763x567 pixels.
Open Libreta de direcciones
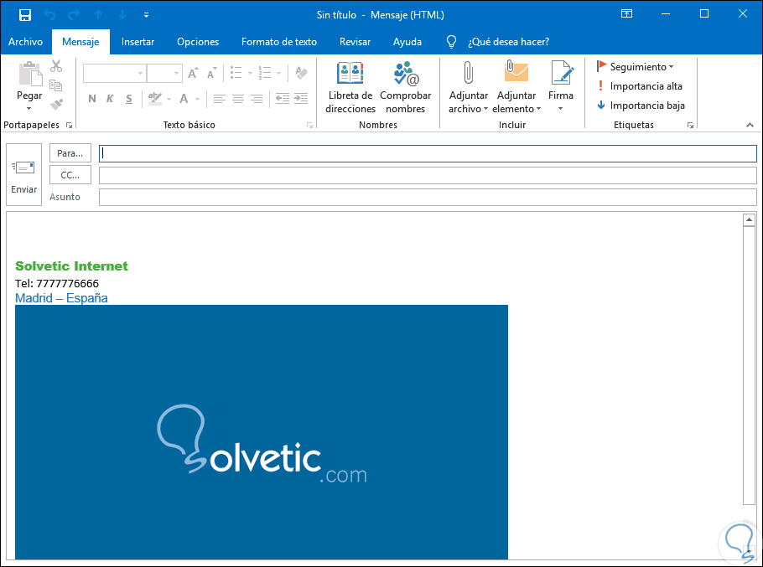pyautogui.click(x=350, y=87)
